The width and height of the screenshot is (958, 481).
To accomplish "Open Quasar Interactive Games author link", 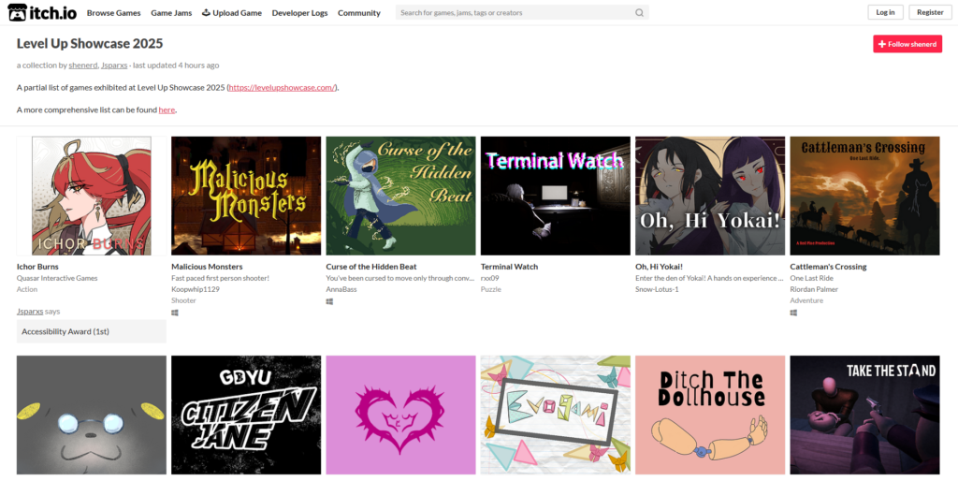I will coord(57,278).
